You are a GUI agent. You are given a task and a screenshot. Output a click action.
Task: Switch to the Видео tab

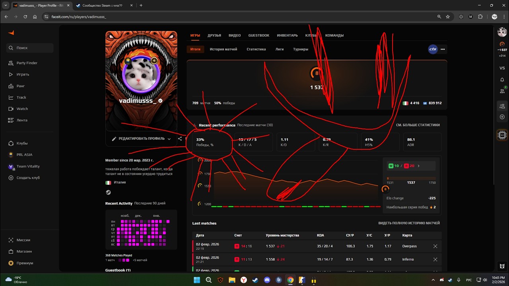click(x=235, y=35)
